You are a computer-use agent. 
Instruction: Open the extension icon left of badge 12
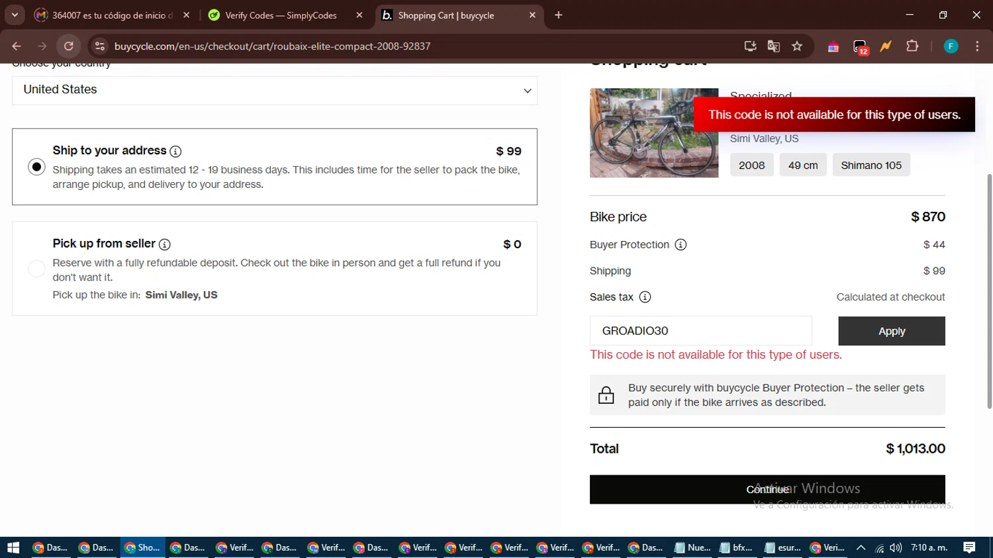click(833, 46)
